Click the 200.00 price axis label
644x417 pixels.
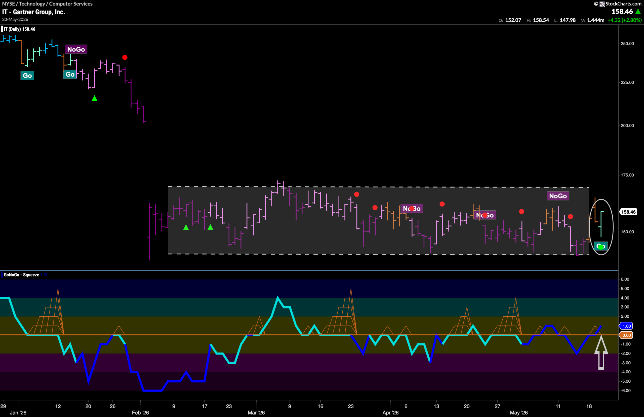[627, 126]
